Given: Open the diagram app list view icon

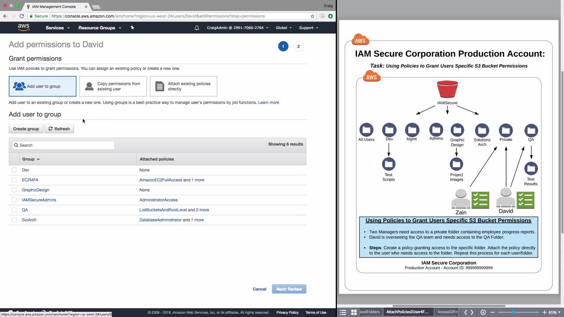Looking at the screenshot, I should pos(343,313).
